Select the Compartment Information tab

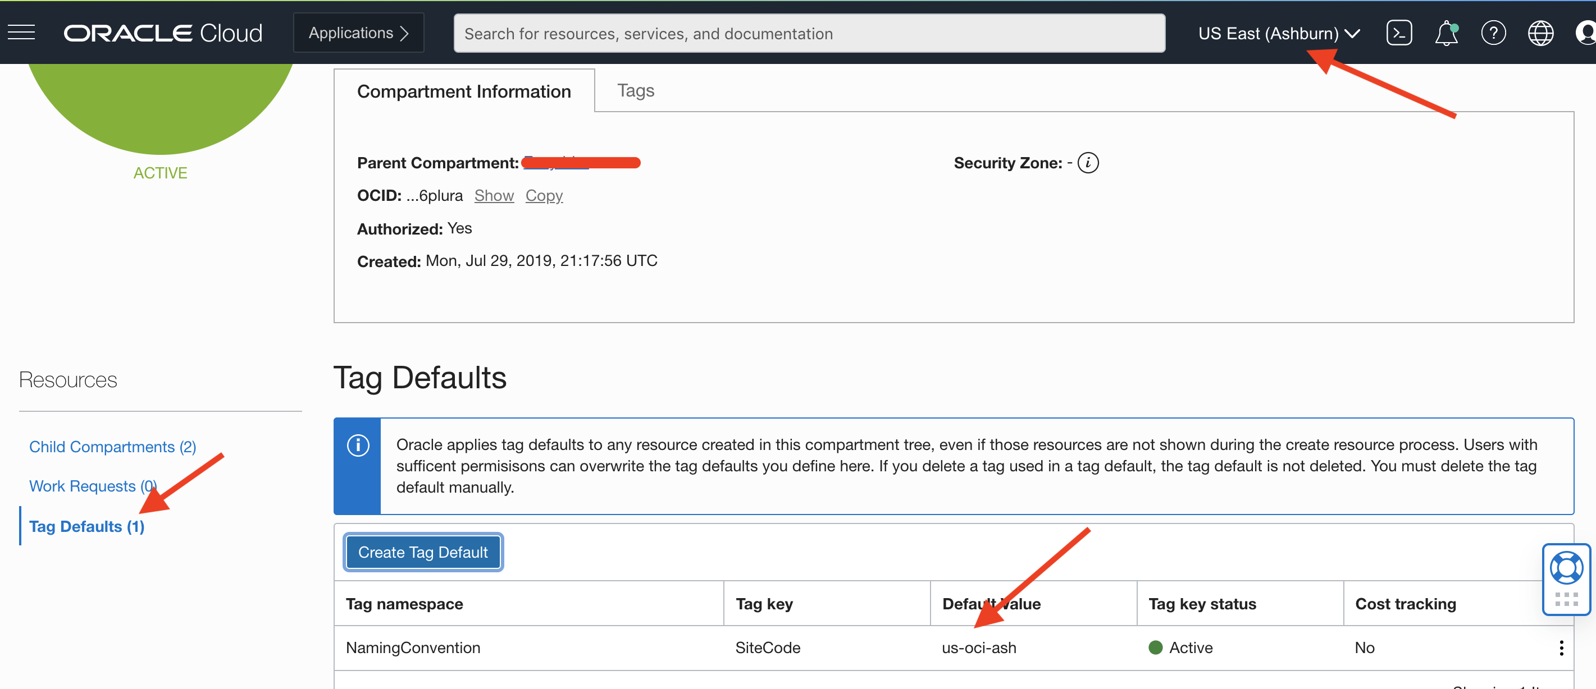463,91
